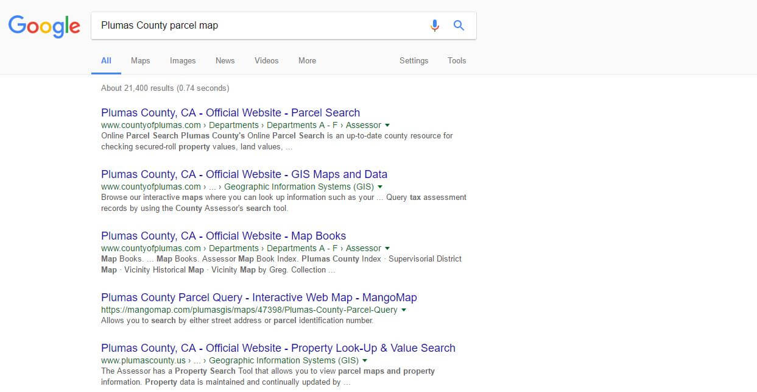Select the All results tab
Image resolution: width=757 pixels, height=392 pixels.
click(106, 60)
